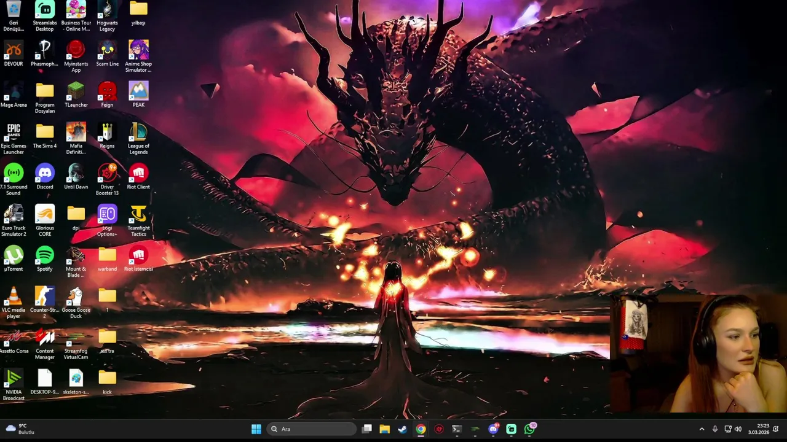Open Discord from the taskbar
This screenshot has width=787, height=442.
[x=493, y=429]
